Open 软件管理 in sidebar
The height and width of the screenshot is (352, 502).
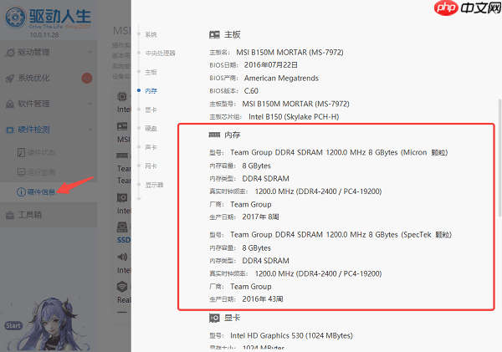49,104
